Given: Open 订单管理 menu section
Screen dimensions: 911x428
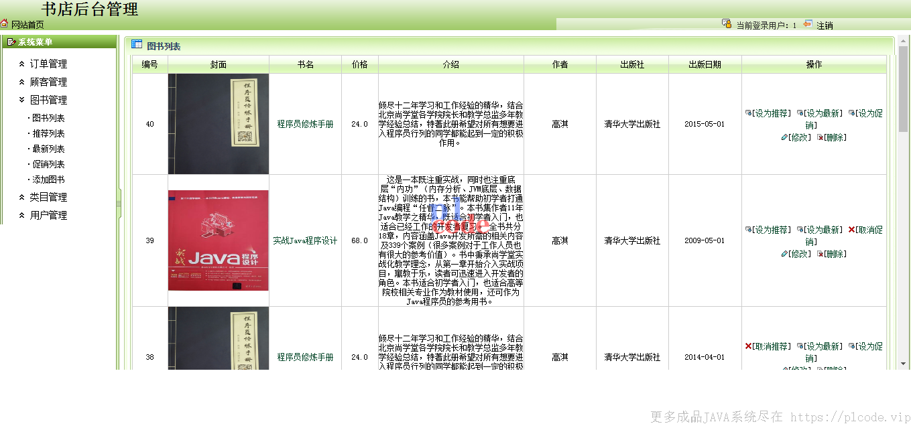Looking at the screenshot, I should [x=48, y=64].
